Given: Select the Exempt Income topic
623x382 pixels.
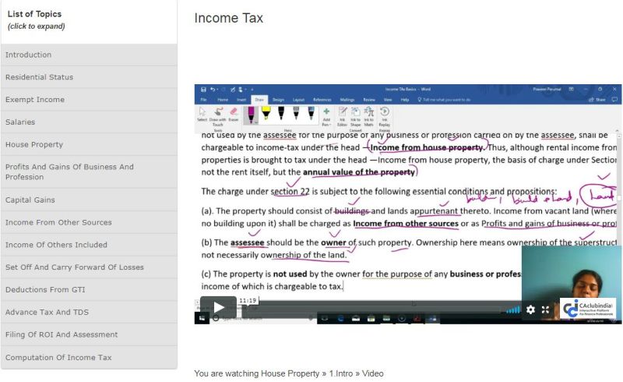Looking at the screenshot, I should pos(35,100).
